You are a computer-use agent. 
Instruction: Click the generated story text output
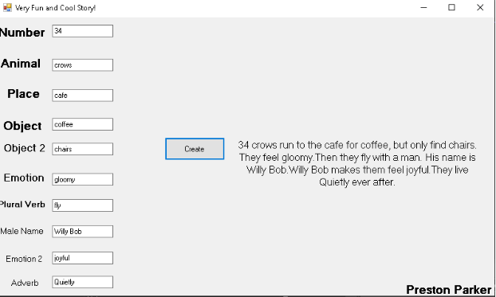click(357, 163)
